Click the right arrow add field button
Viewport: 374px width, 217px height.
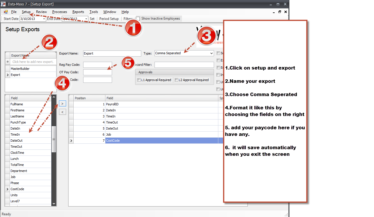pos(62,103)
